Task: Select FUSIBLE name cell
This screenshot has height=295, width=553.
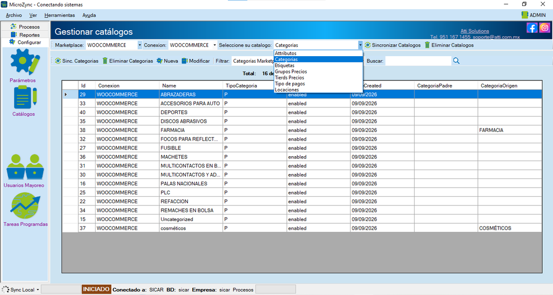Action: coord(191,148)
